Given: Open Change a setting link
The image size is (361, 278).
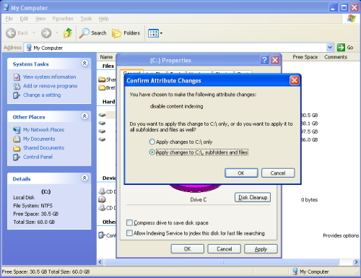Looking at the screenshot, I should click(x=42, y=95).
